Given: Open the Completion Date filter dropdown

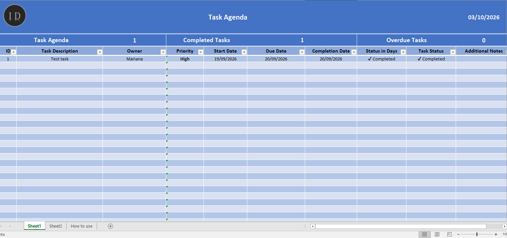Looking at the screenshot, I should [x=353, y=52].
